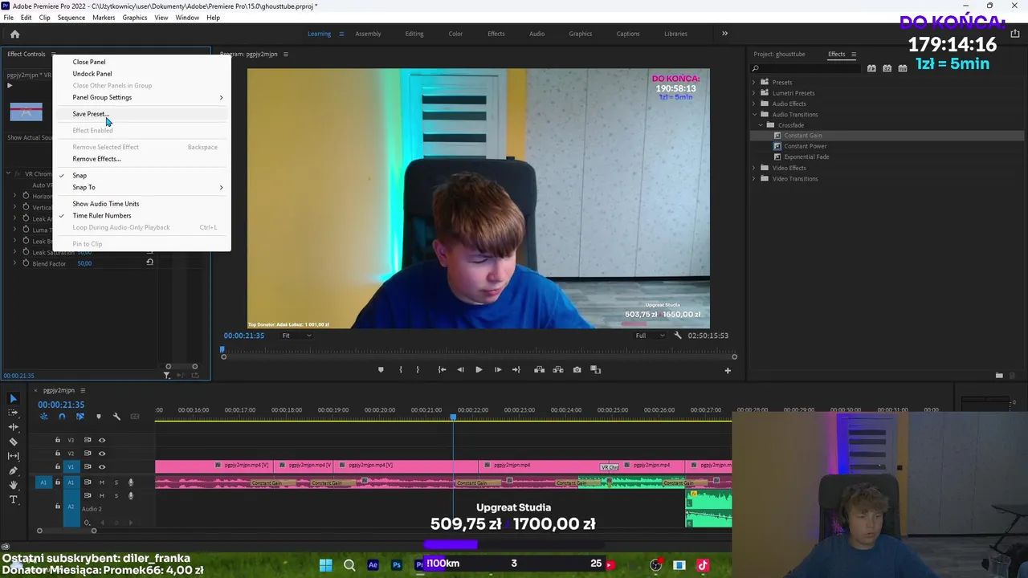Open the Project: ghousttube tab

pyautogui.click(x=779, y=54)
